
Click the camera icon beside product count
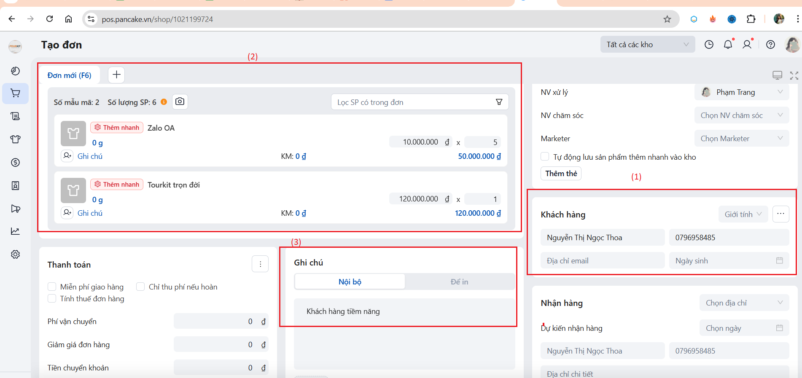[x=180, y=102]
